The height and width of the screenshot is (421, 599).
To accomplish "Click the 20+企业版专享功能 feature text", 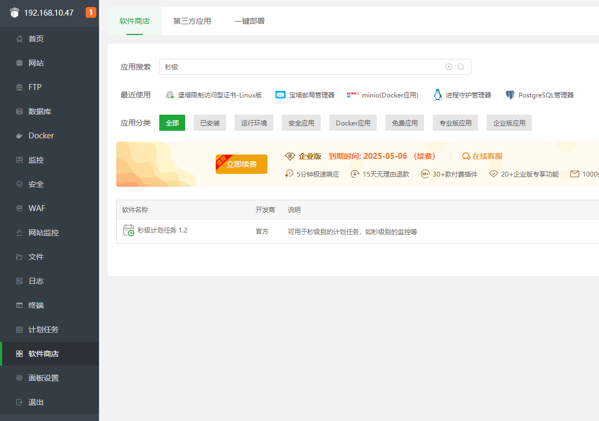I will pos(530,174).
